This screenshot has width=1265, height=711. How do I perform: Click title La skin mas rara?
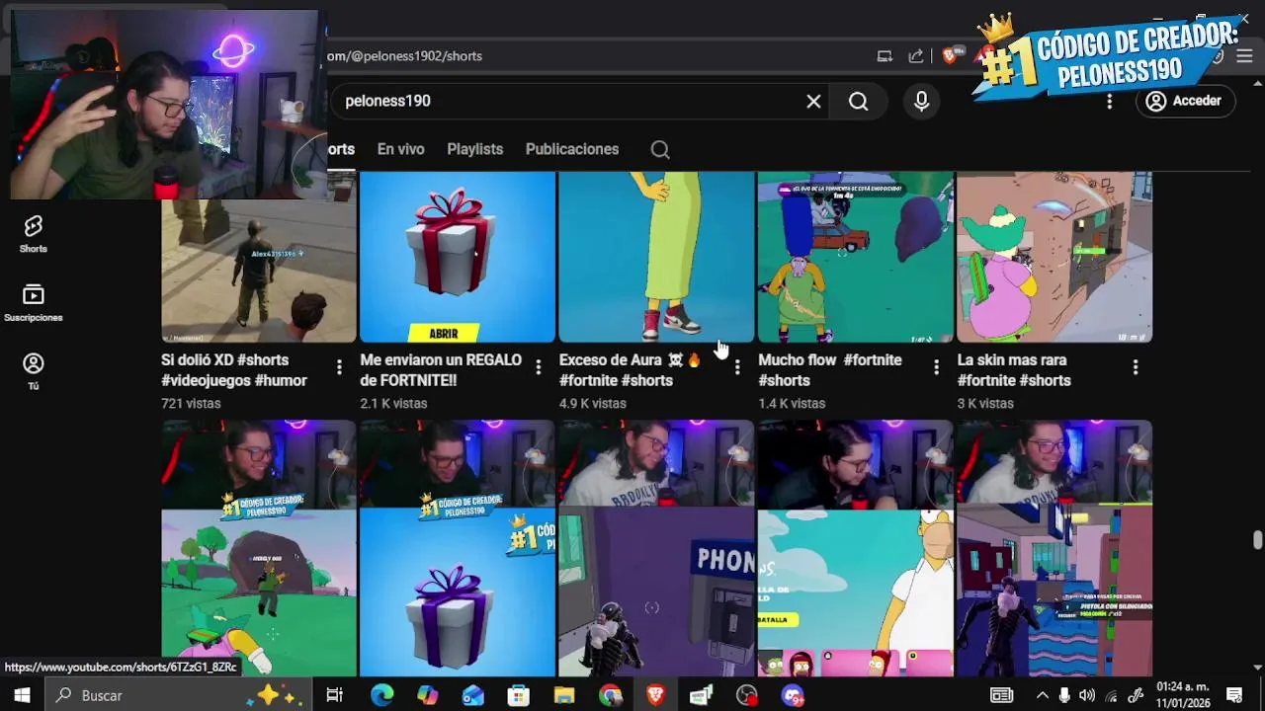point(1014,370)
